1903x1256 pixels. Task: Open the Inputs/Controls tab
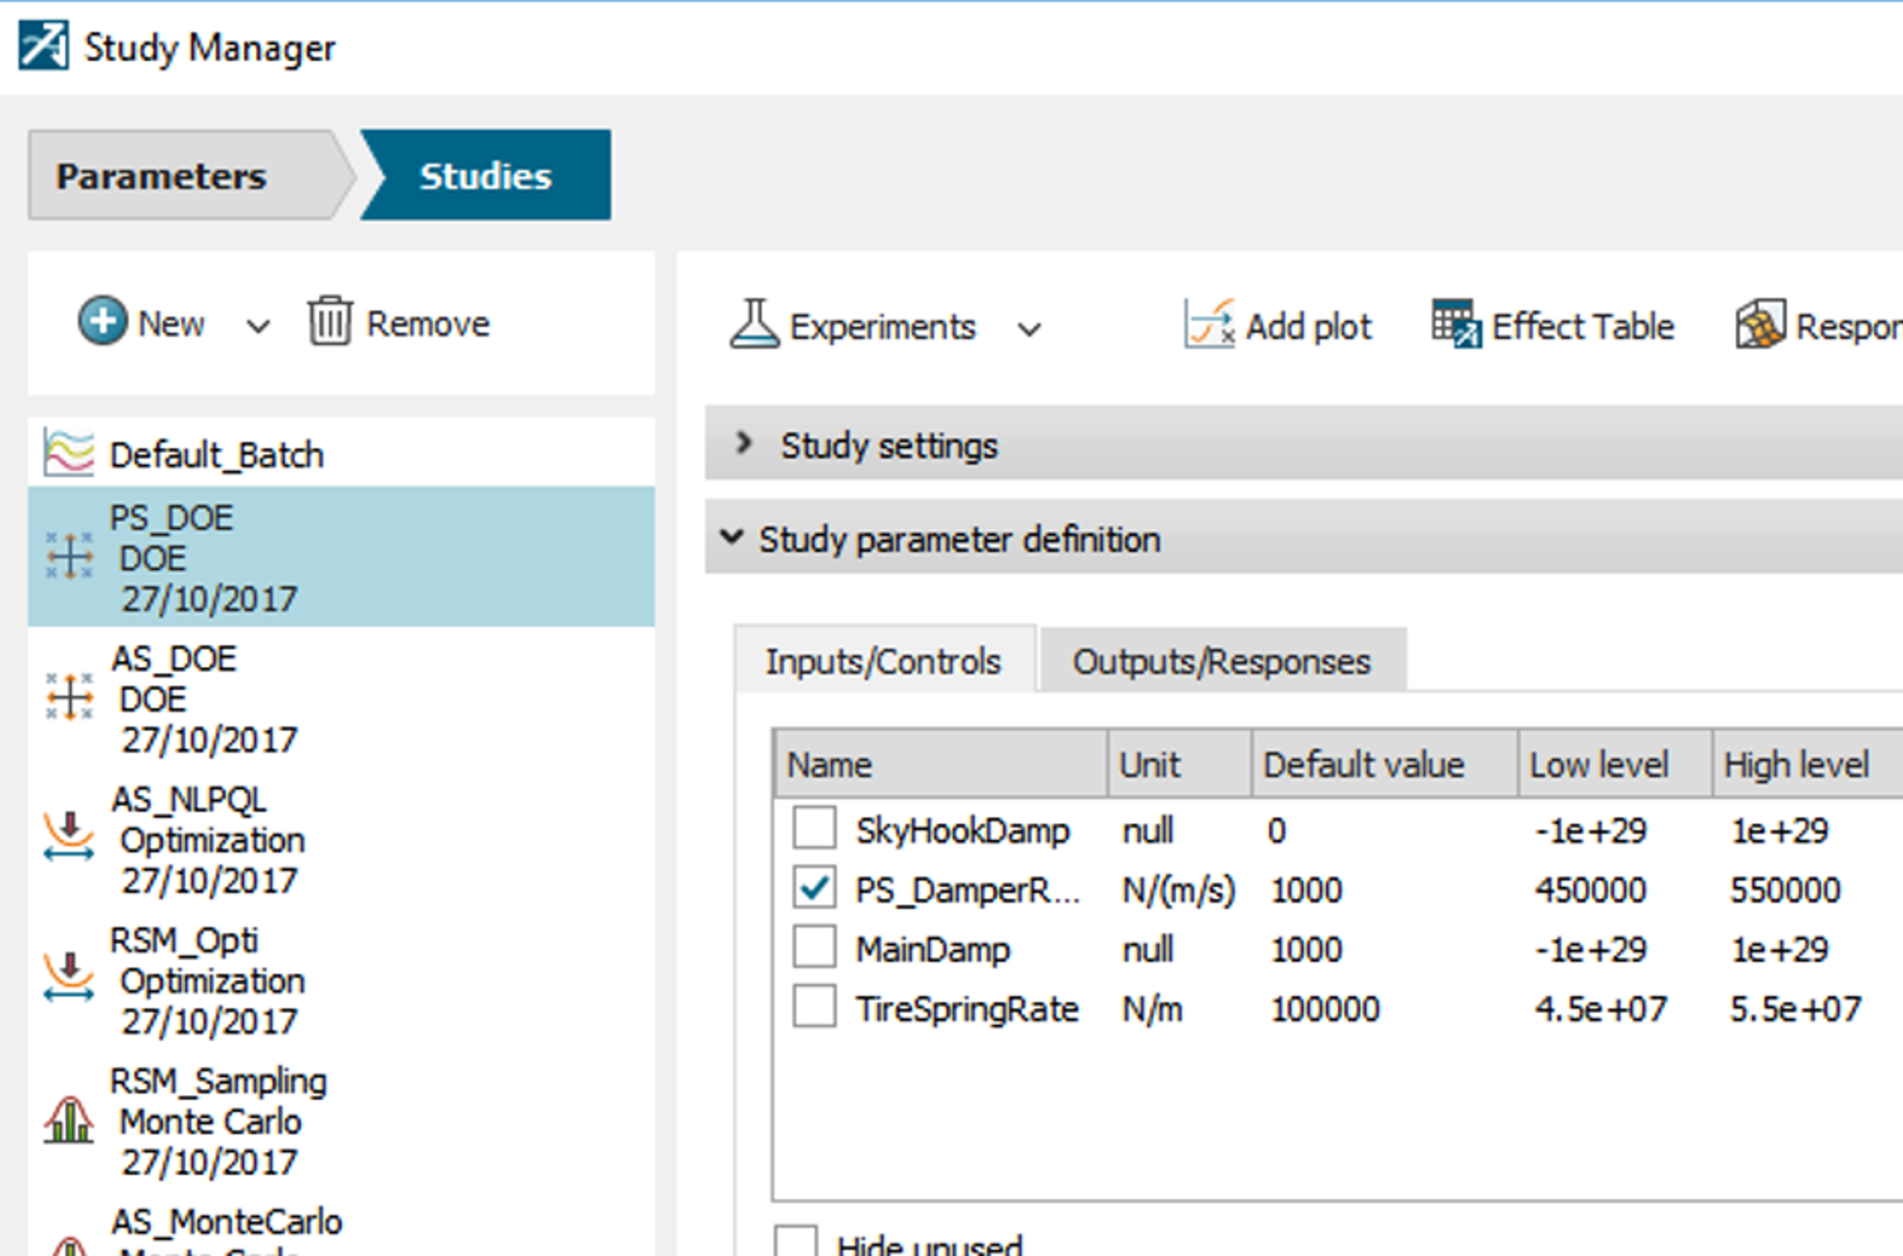click(885, 660)
